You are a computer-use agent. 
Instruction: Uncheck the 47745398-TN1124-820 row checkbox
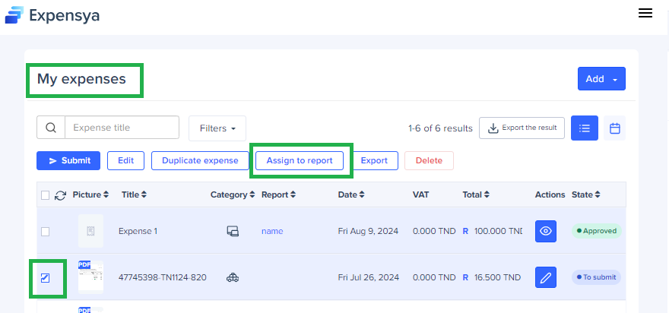pyautogui.click(x=45, y=278)
